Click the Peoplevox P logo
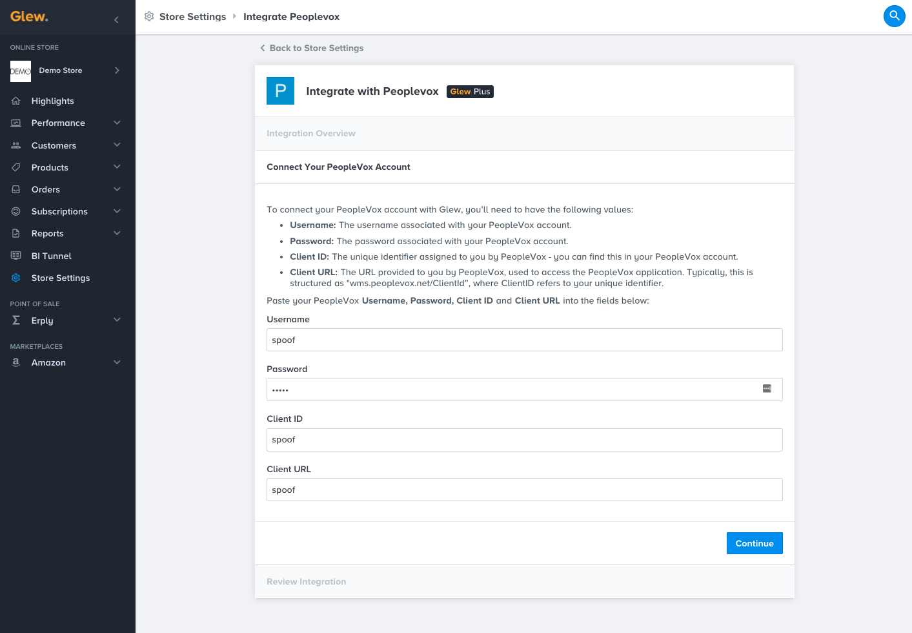 [280, 90]
